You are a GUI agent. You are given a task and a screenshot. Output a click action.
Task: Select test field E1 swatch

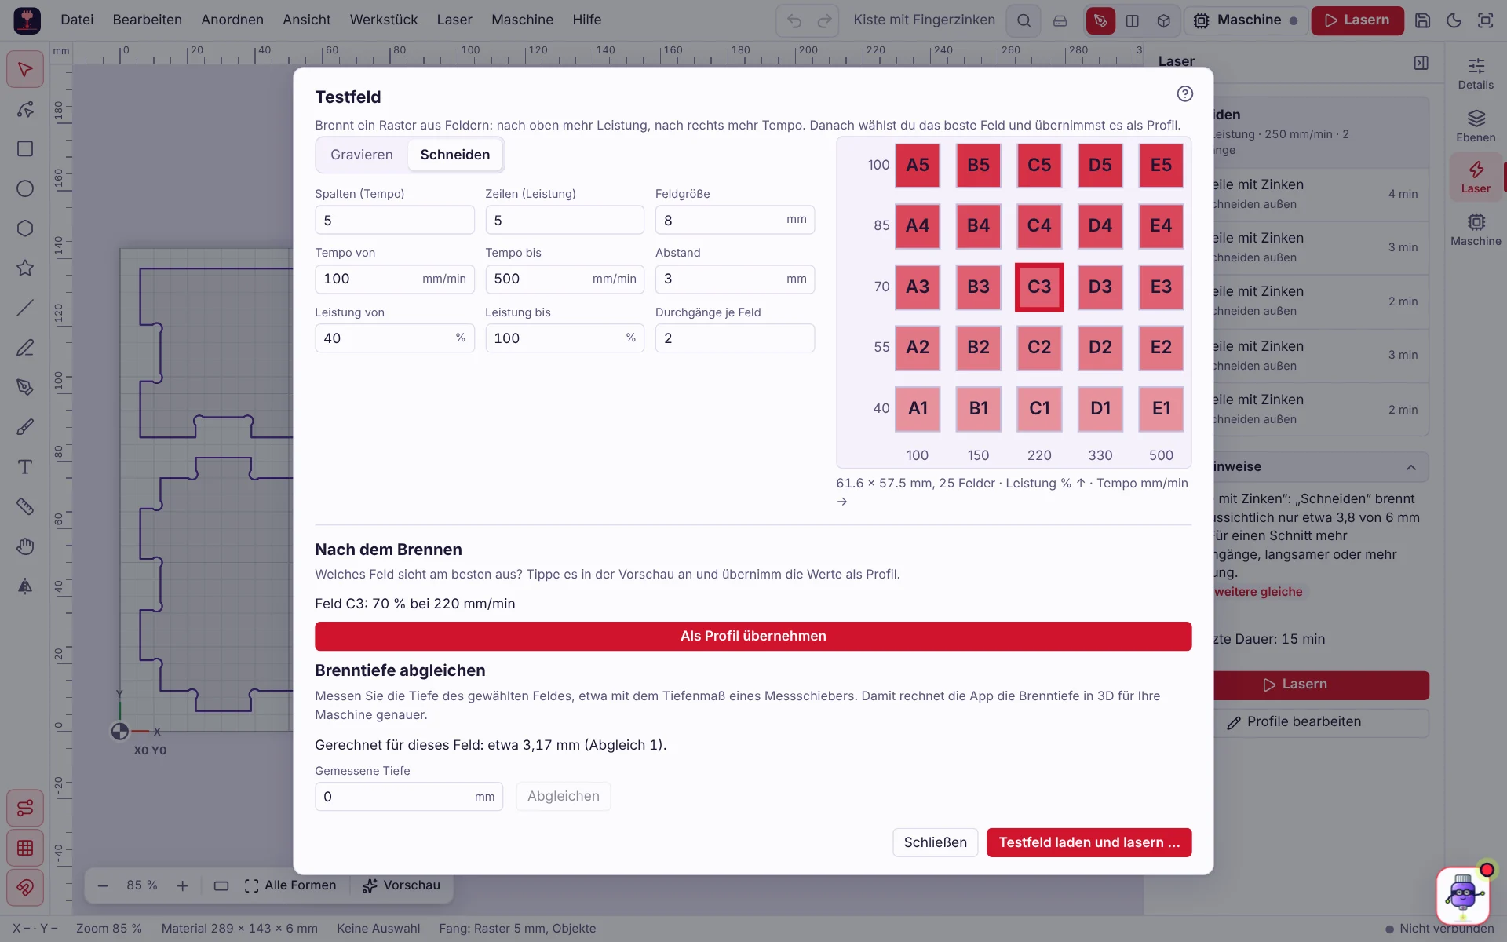(x=1161, y=408)
